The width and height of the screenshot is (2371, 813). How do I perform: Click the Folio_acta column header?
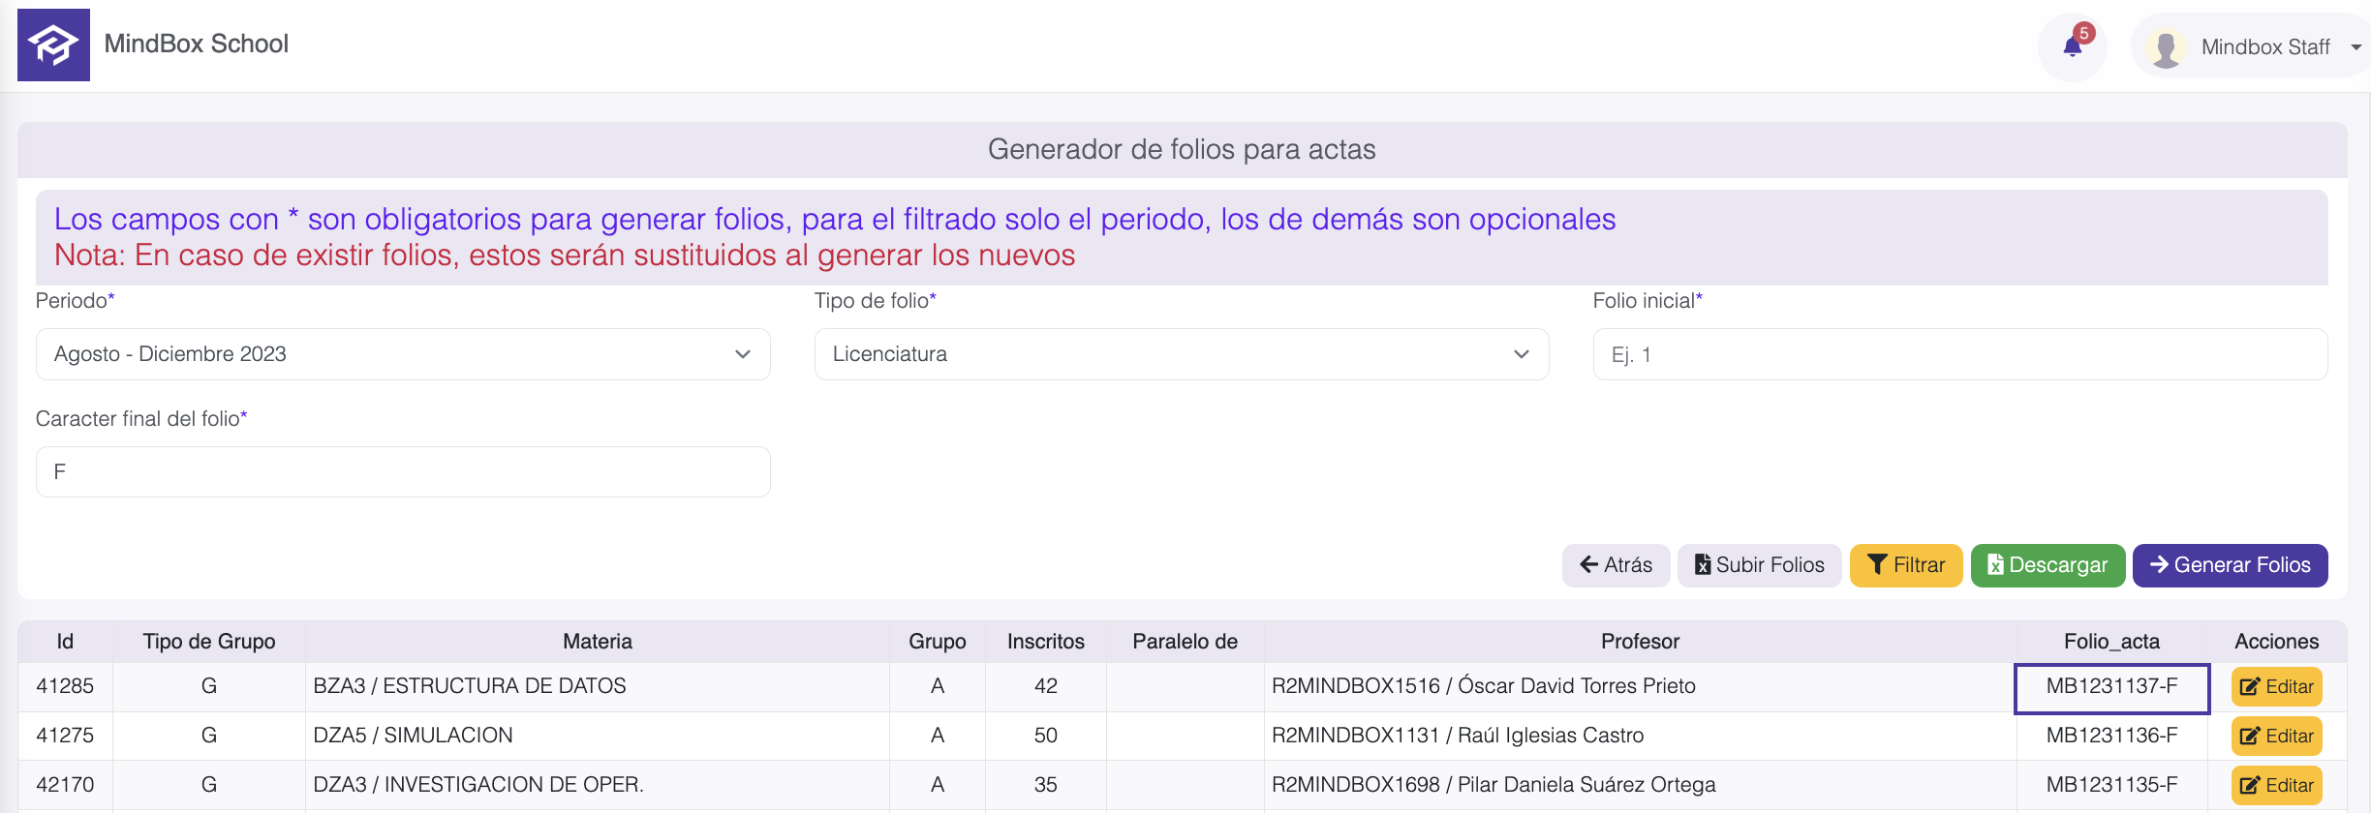pos(2111,641)
